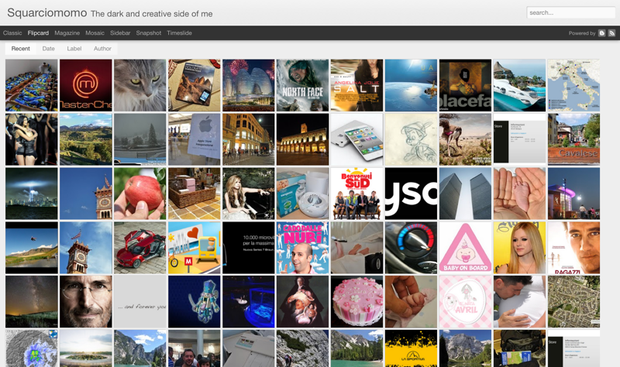Screen dimensions: 620x367
Task: Open the Benvenuti al Sud poster thumbnail
Action: 356,194
